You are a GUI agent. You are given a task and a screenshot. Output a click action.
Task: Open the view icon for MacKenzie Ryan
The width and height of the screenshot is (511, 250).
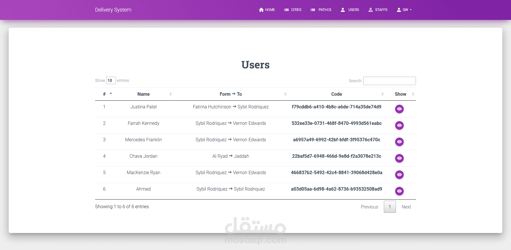pyautogui.click(x=399, y=175)
